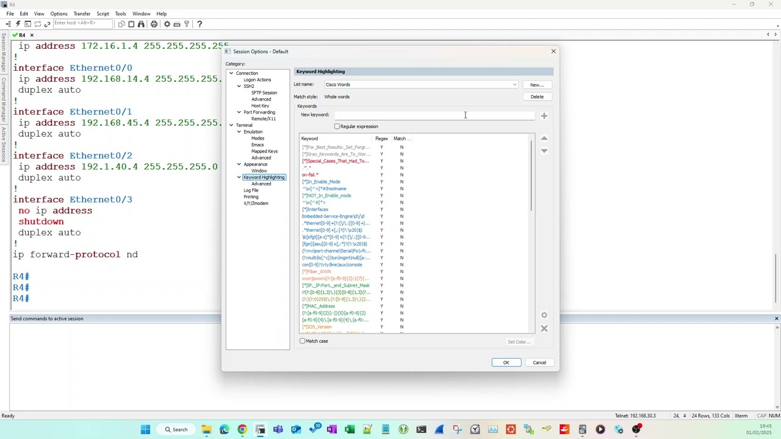Click the New keyword input field
Viewport: 781px width, 439px height.
434,115
